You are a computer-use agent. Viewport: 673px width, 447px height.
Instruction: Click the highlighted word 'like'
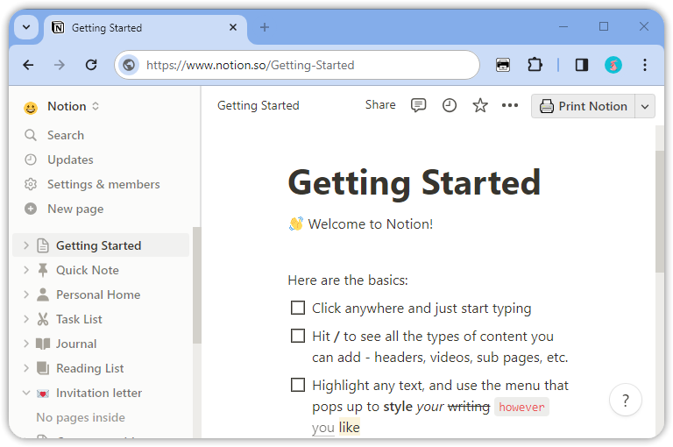point(349,427)
